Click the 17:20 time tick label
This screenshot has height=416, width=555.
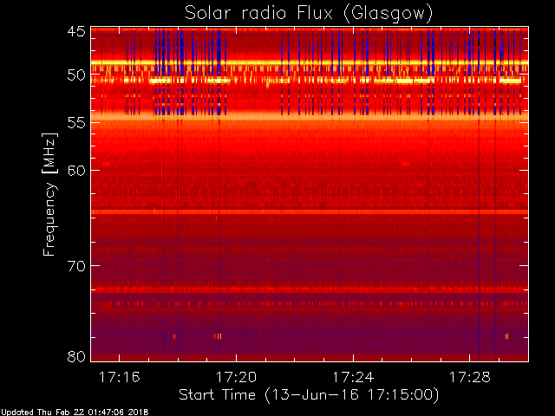click(236, 377)
